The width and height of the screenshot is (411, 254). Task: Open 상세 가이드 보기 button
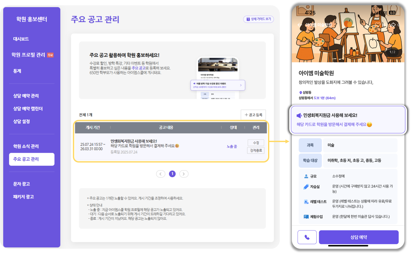[x=259, y=19]
